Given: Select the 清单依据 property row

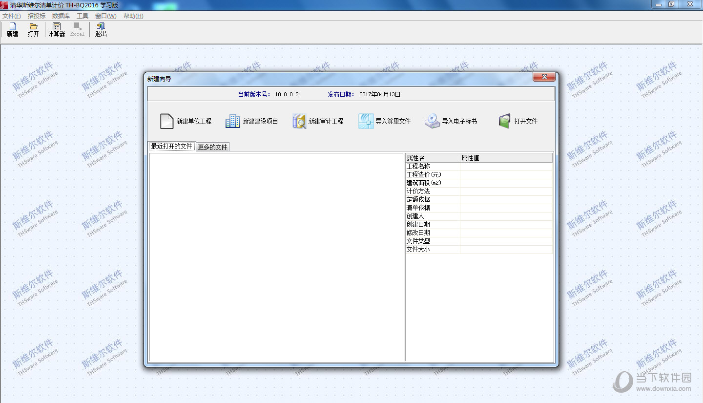Looking at the screenshot, I should (479, 208).
